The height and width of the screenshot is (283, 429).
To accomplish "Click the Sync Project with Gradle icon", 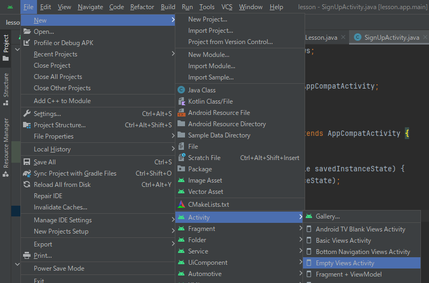I will pyautogui.click(x=27, y=173).
